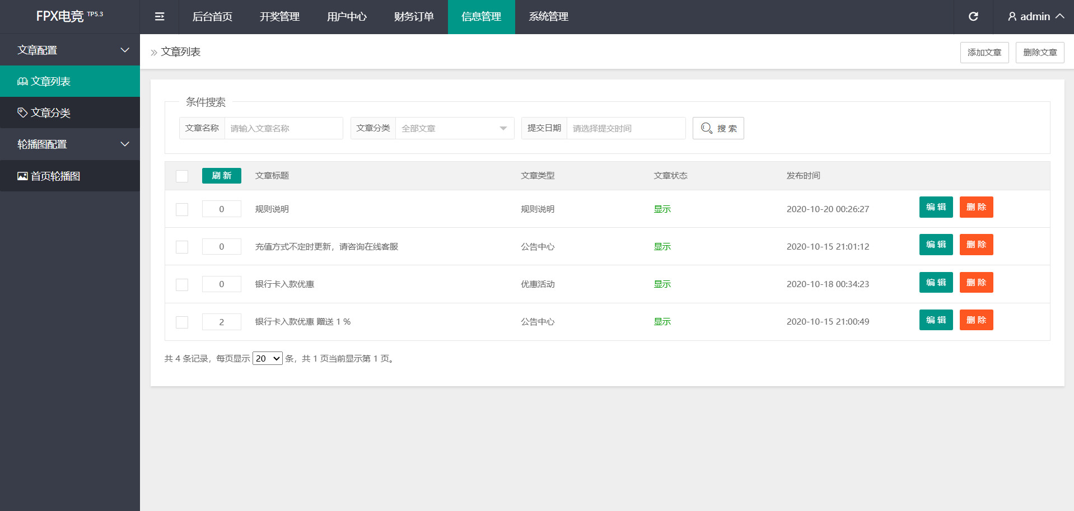Focus the 文章名称 input field
1074x511 pixels.
[x=284, y=128]
